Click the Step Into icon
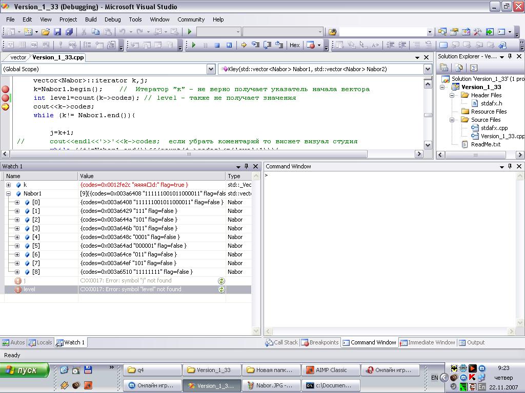The width and height of the screenshot is (525, 393). (x=255, y=45)
